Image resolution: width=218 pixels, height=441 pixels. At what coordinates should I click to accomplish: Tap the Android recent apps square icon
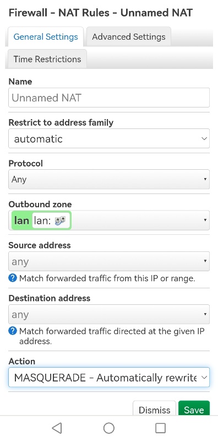[x=160, y=428]
